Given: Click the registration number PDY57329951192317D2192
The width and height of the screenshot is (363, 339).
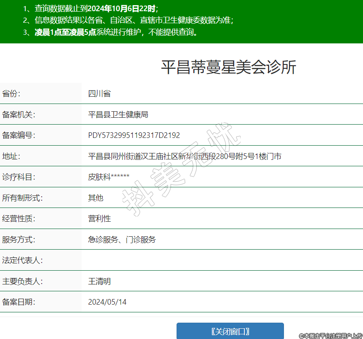Looking at the screenshot, I should click(134, 135).
